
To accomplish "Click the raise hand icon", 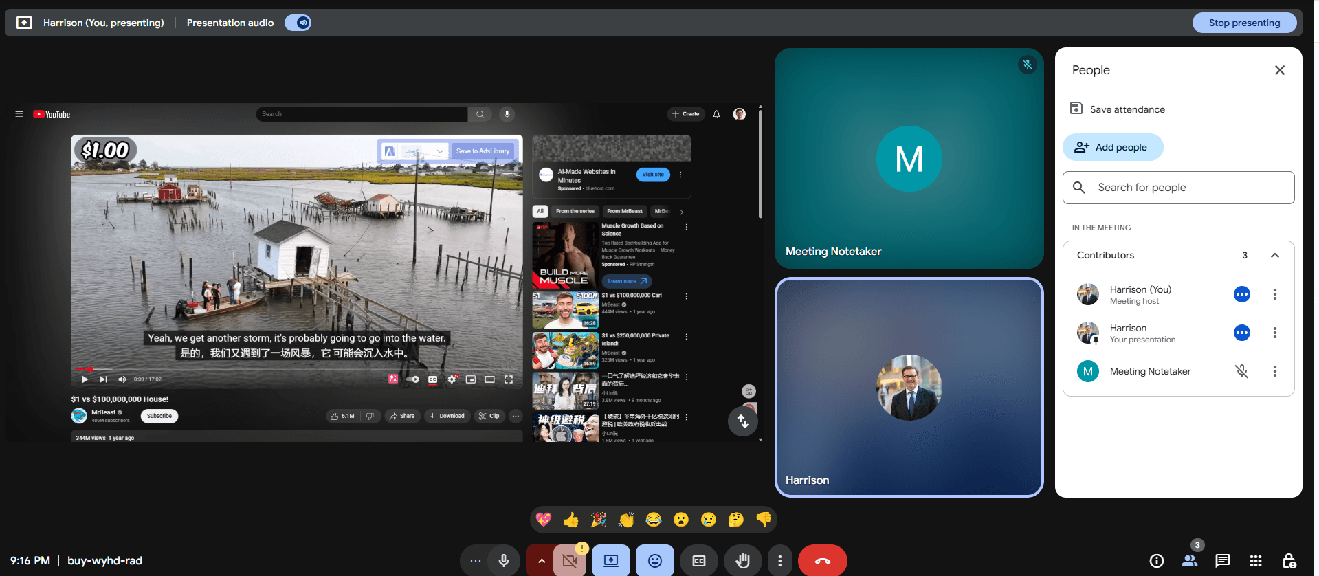I will (742, 561).
